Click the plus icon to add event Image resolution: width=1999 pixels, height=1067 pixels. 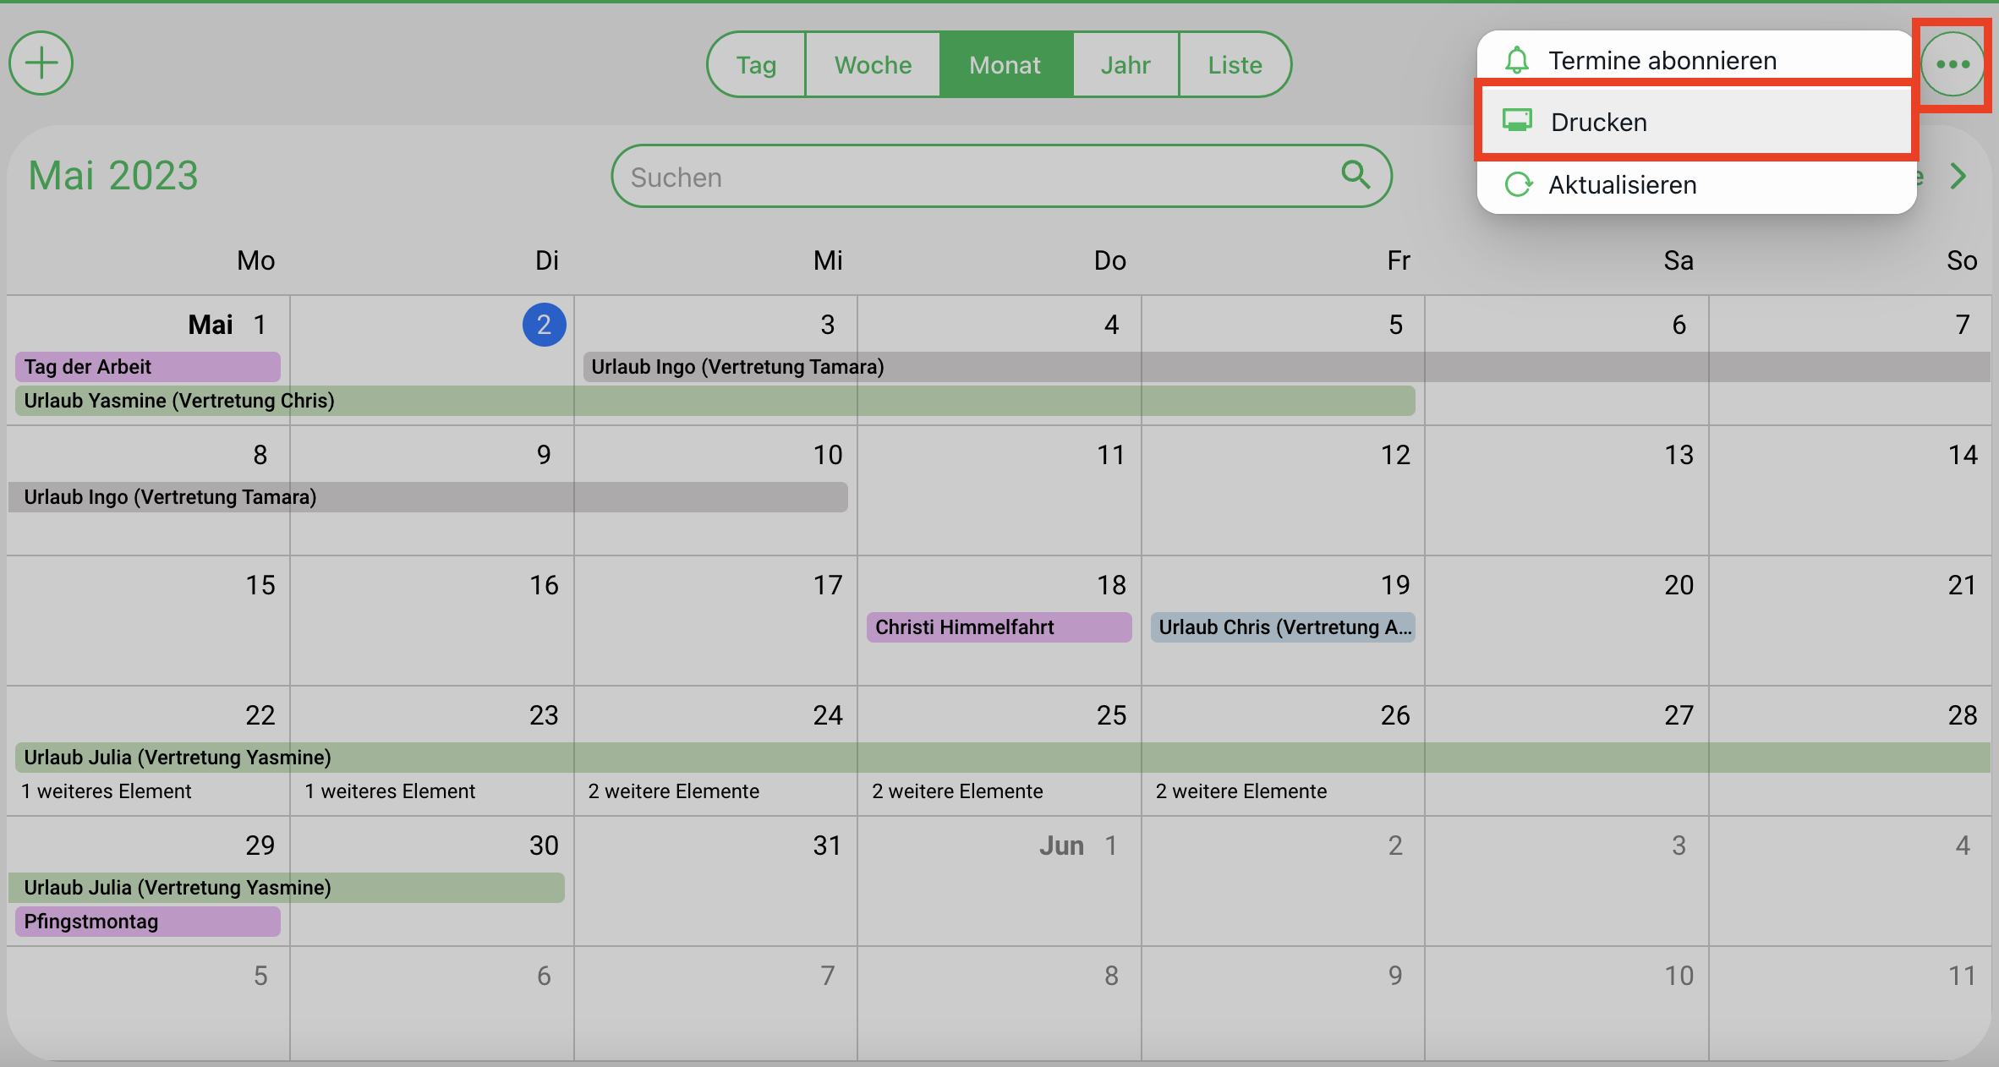(41, 63)
